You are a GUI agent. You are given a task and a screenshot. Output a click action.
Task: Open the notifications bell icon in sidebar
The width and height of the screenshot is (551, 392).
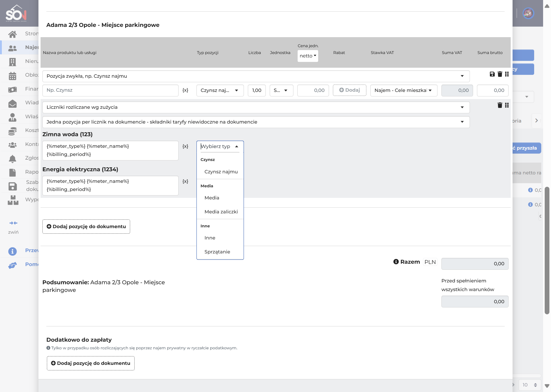(x=12, y=159)
